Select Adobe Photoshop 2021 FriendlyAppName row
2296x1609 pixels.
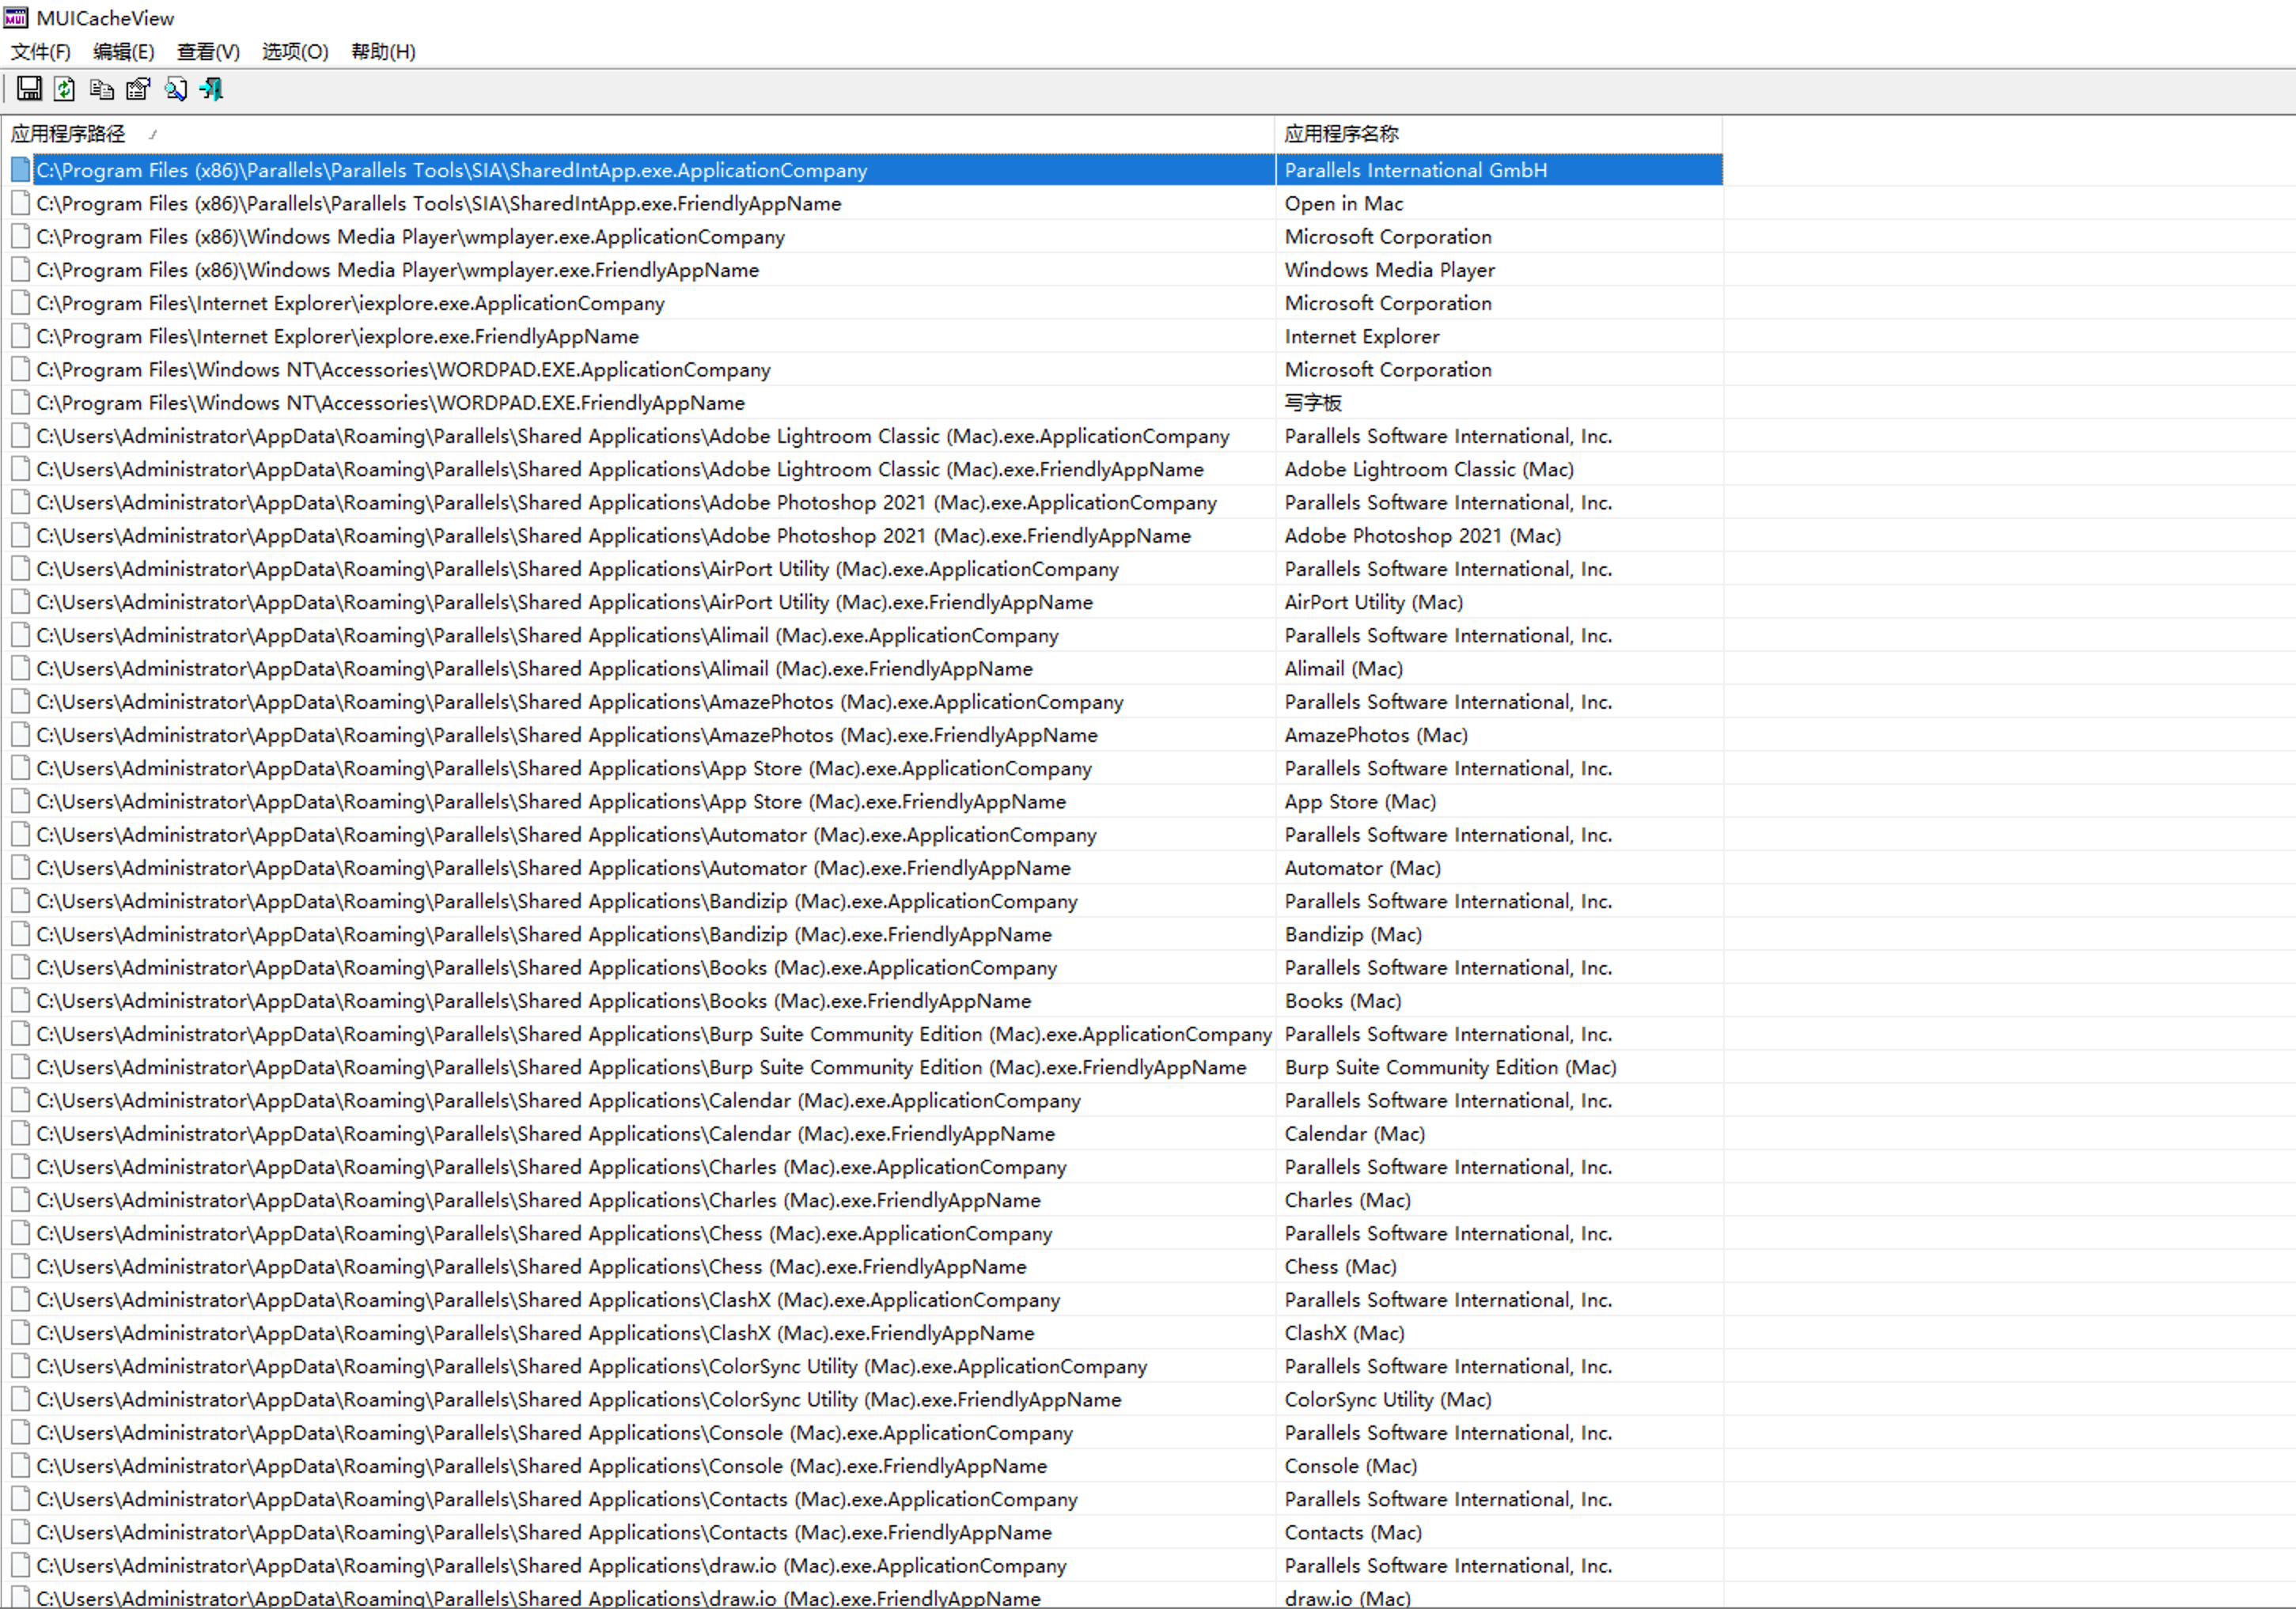coord(613,536)
